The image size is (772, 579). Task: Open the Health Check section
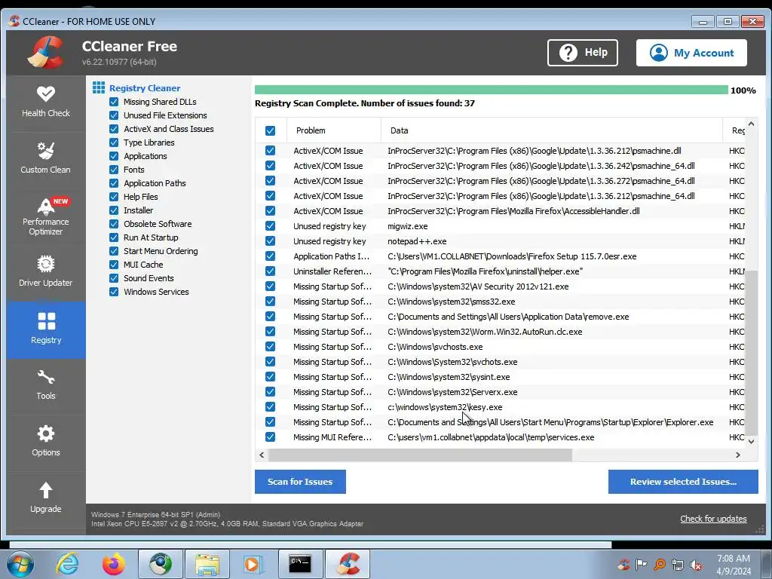tap(46, 102)
